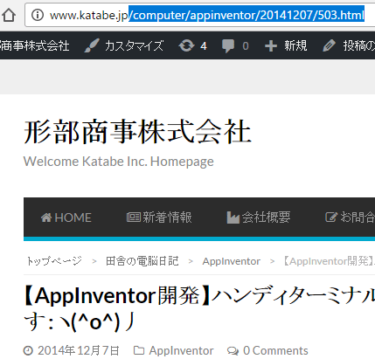This screenshot has height=359, width=375.
Task: Click update count 4 in admin bar
Action: pyautogui.click(x=204, y=45)
